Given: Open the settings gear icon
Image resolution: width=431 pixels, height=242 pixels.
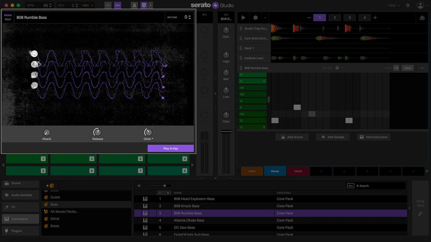Looking at the screenshot, I should (x=407, y=5).
